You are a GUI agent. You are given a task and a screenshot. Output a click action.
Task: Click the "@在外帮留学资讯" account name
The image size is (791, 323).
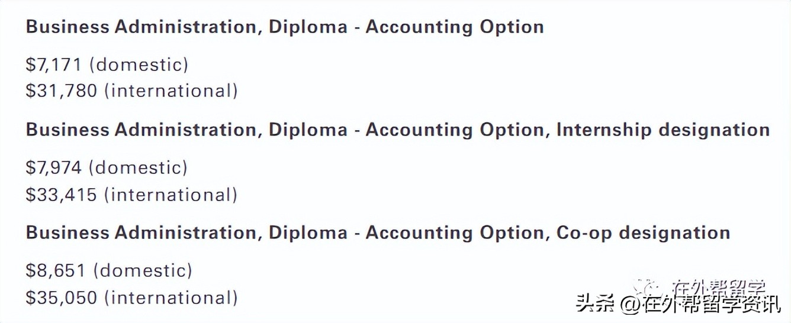tap(700, 304)
